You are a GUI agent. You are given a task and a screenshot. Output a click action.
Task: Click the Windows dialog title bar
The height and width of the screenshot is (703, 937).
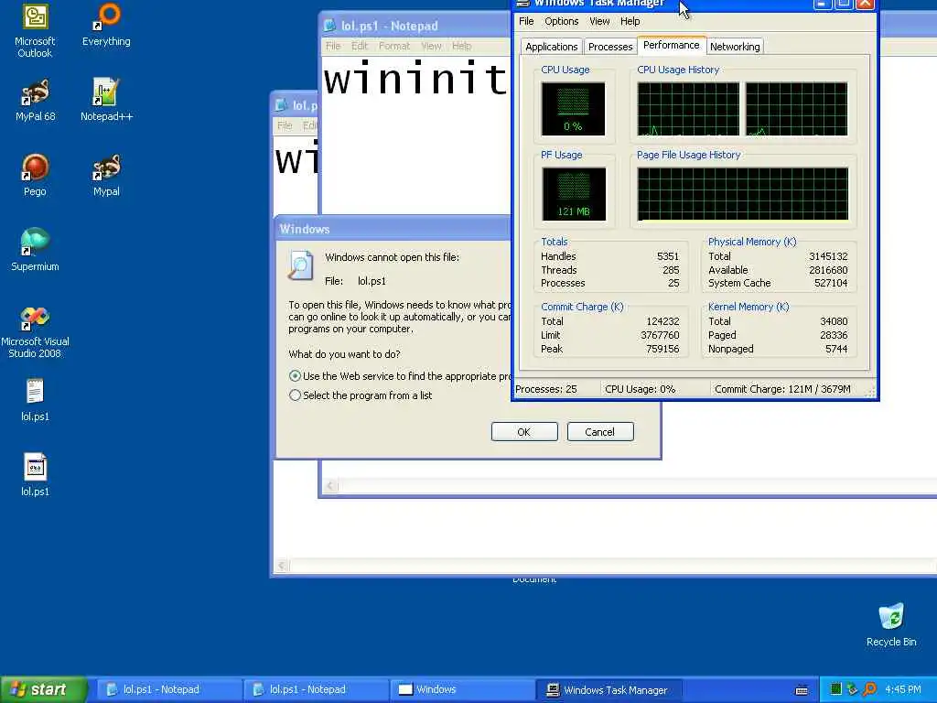pyautogui.click(x=393, y=229)
